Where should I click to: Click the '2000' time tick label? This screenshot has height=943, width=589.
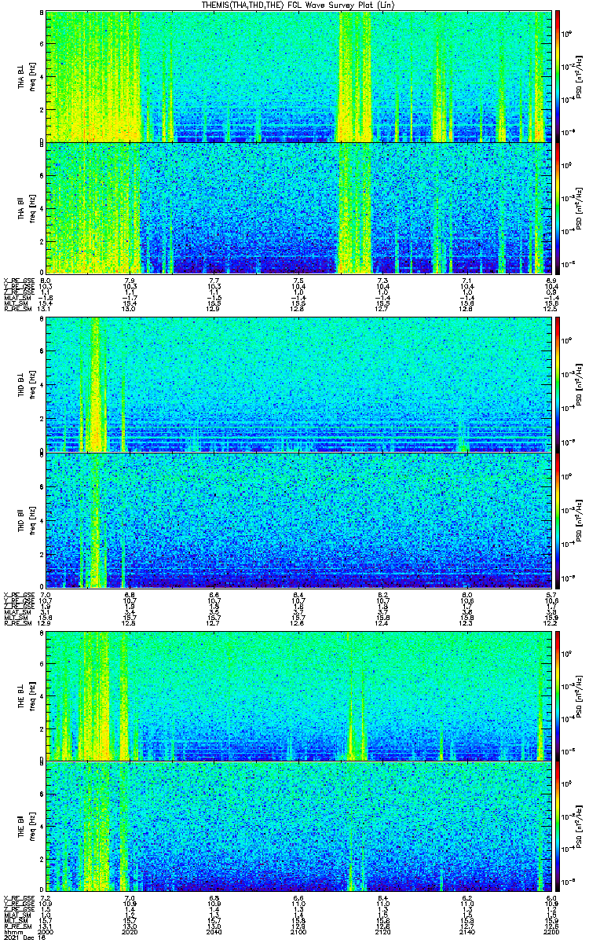click(46, 931)
